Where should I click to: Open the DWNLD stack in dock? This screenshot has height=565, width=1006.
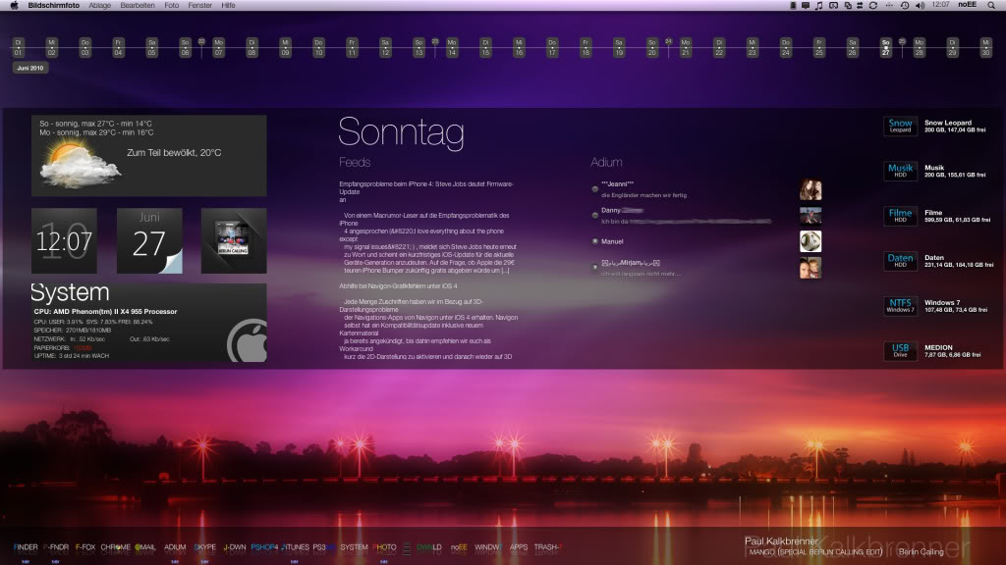click(429, 547)
